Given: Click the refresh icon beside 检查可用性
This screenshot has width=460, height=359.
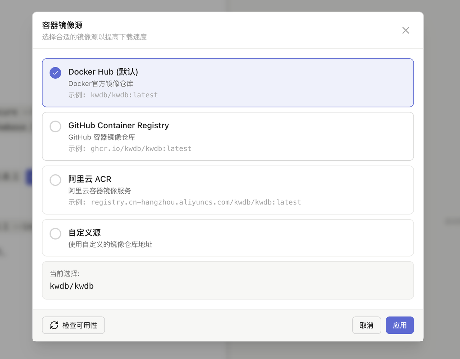Looking at the screenshot, I should [54, 325].
